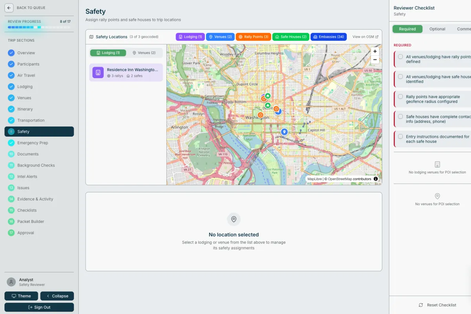The width and height of the screenshot is (471, 314).
Task: Go to the Itinerary section
Action: (39, 109)
